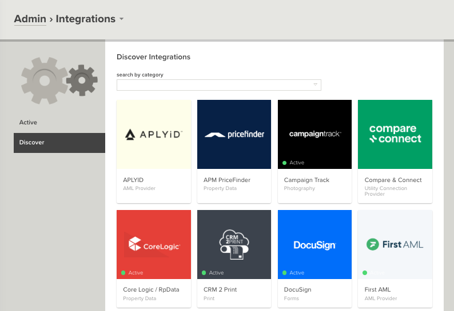Click into the search by category field
Image resolution: width=454 pixels, height=311 pixels.
pos(219,85)
